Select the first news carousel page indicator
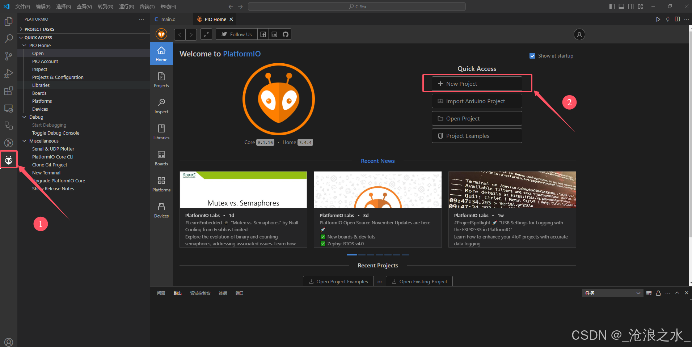Image resolution: width=692 pixels, height=347 pixels. click(x=351, y=255)
